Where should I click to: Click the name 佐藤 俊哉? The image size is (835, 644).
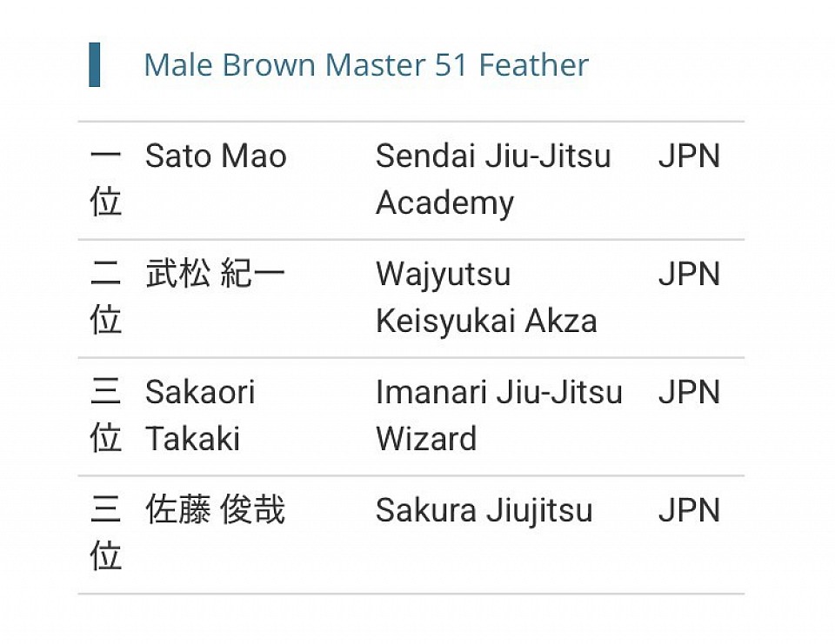point(216,510)
